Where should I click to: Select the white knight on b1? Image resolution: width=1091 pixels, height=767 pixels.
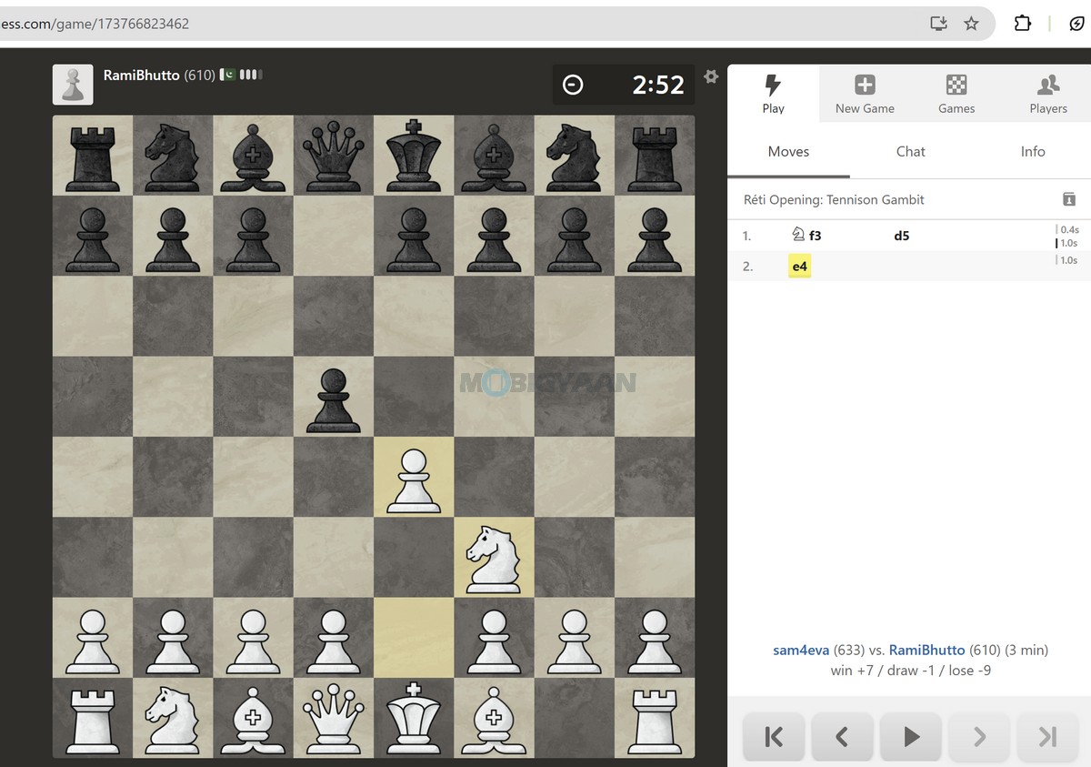click(x=173, y=717)
